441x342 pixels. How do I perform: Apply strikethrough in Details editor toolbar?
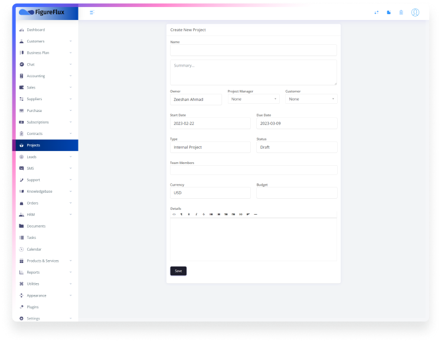(x=204, y=214)
